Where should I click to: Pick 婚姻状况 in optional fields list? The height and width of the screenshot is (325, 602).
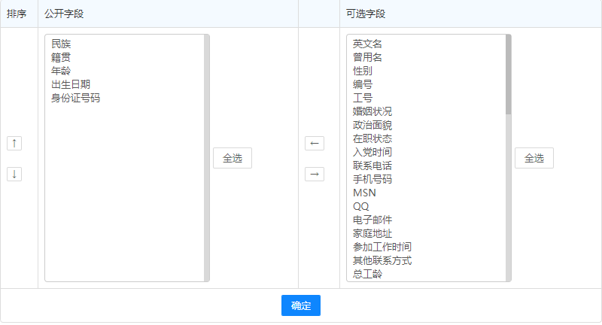pos(372,111)
